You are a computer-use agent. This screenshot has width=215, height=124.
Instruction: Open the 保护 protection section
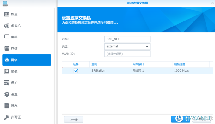click(27, 83)
